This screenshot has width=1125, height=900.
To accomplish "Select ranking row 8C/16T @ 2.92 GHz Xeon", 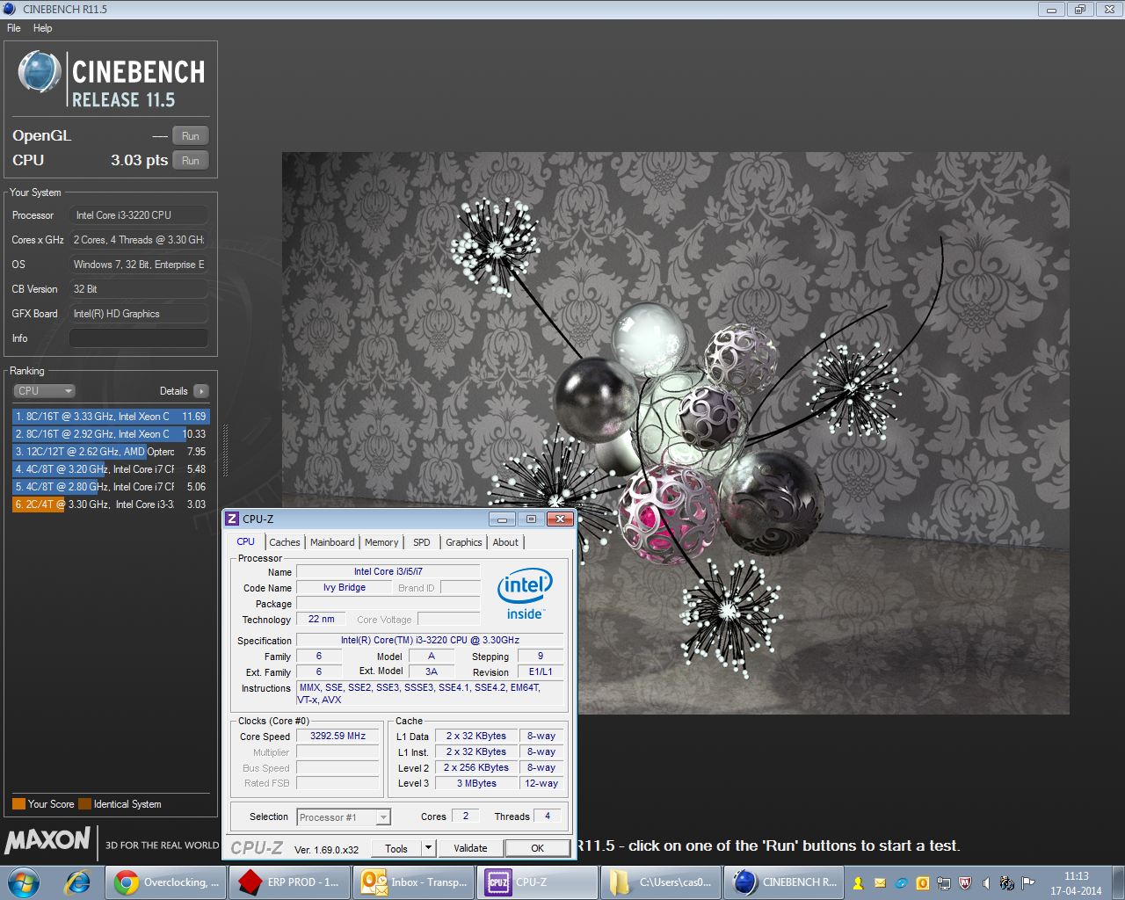I will [111, 434].
